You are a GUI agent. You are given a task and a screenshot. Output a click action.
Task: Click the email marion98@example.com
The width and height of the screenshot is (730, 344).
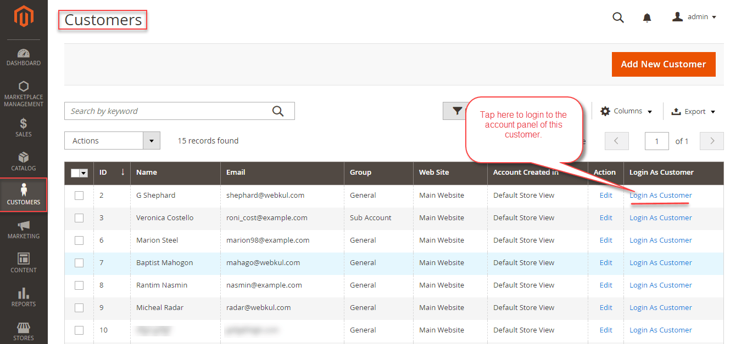point(268,240)
